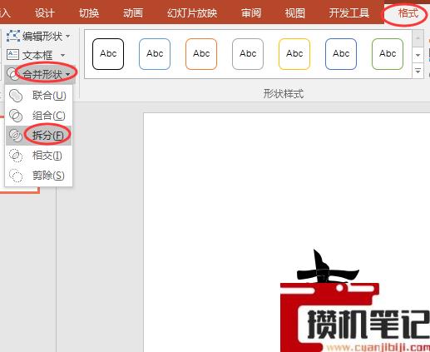Viewport: 430px width, 352px height.
Task: Open the 动画 tab
Action: click(133, 12)
